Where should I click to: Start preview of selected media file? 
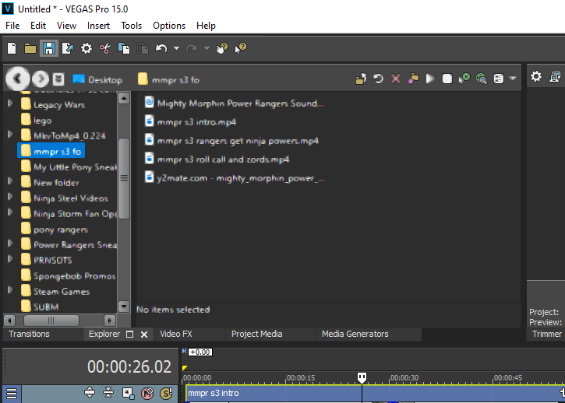click(430, 79)
